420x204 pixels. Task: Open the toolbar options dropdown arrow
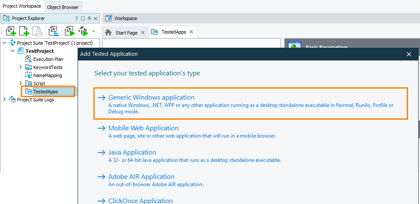click(93, 32)
